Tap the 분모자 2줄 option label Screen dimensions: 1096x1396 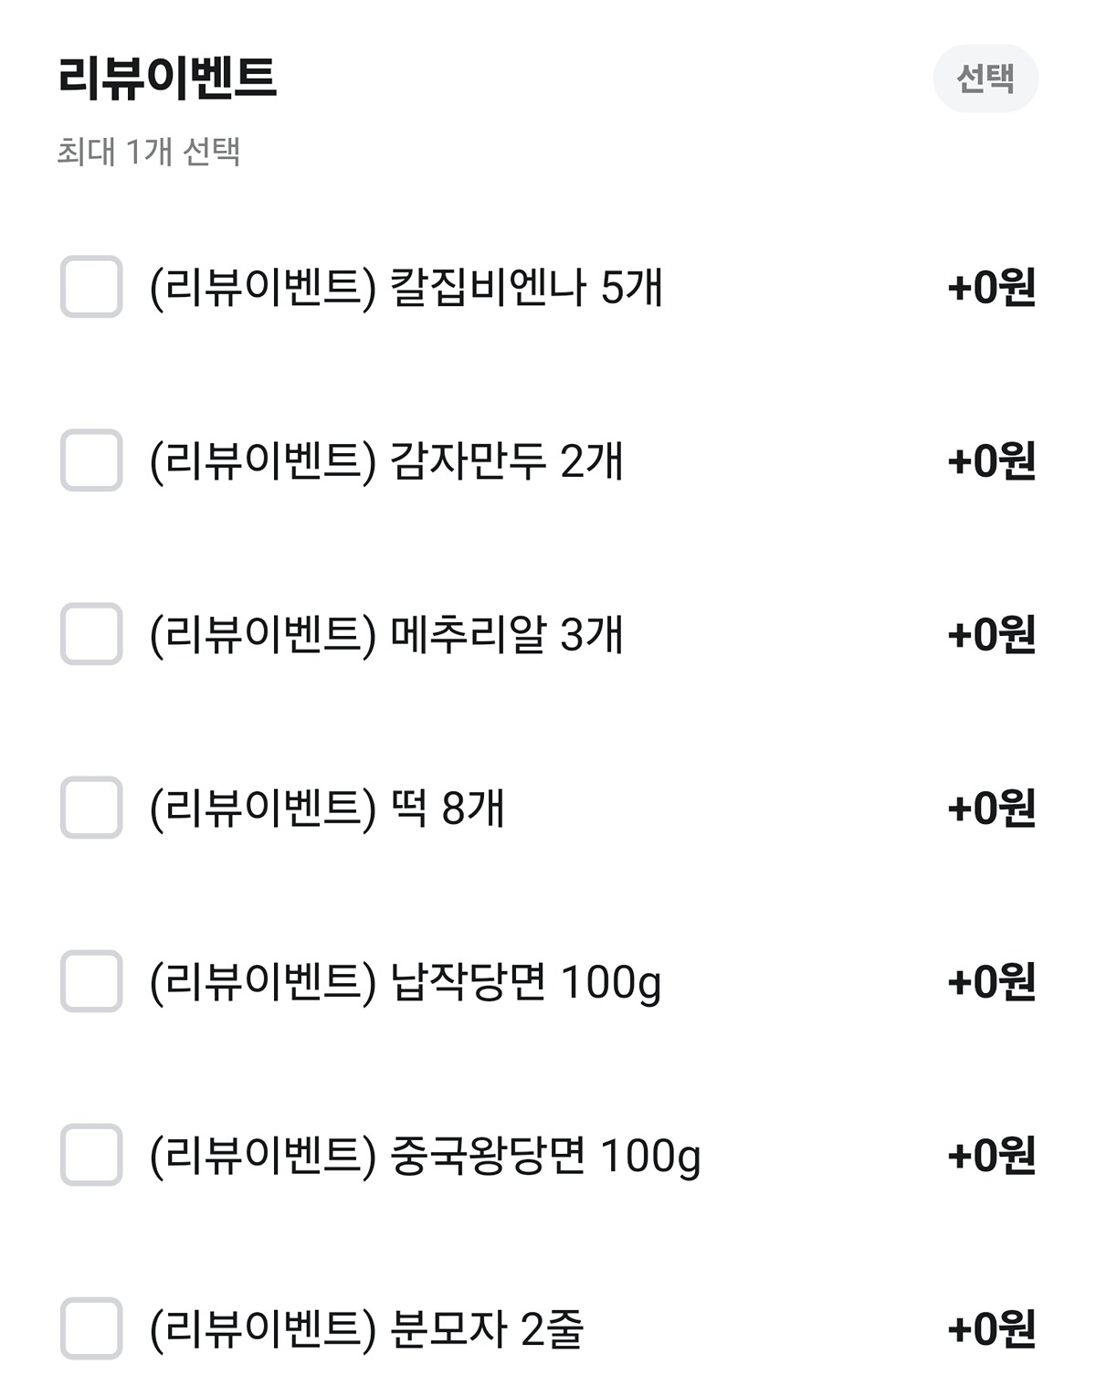pyautogui.click(x=366, y=1329)
